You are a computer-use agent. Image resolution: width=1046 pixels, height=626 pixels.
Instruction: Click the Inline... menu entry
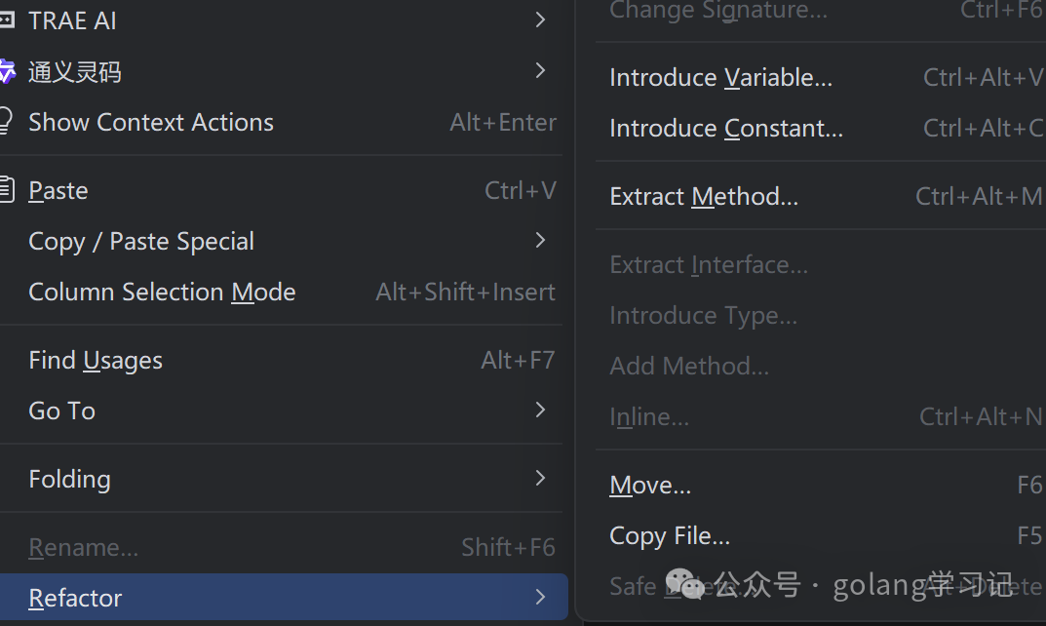(x=648, y=416)
